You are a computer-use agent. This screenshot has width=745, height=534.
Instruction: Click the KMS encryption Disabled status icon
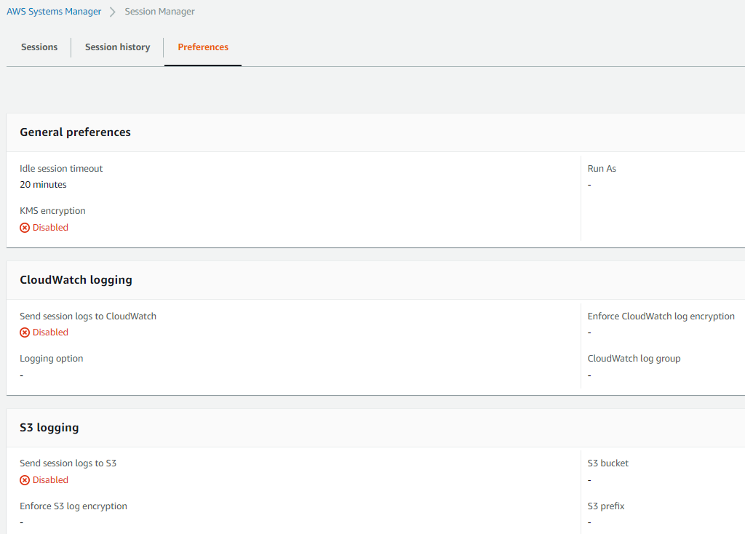(x=25, y=228)
